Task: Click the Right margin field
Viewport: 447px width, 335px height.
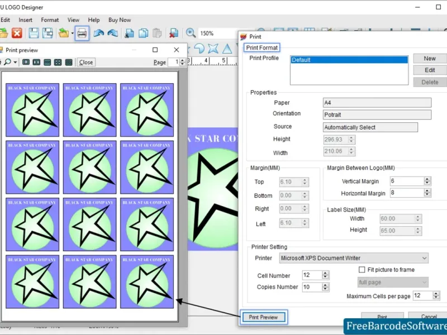Action: (294, 208)
